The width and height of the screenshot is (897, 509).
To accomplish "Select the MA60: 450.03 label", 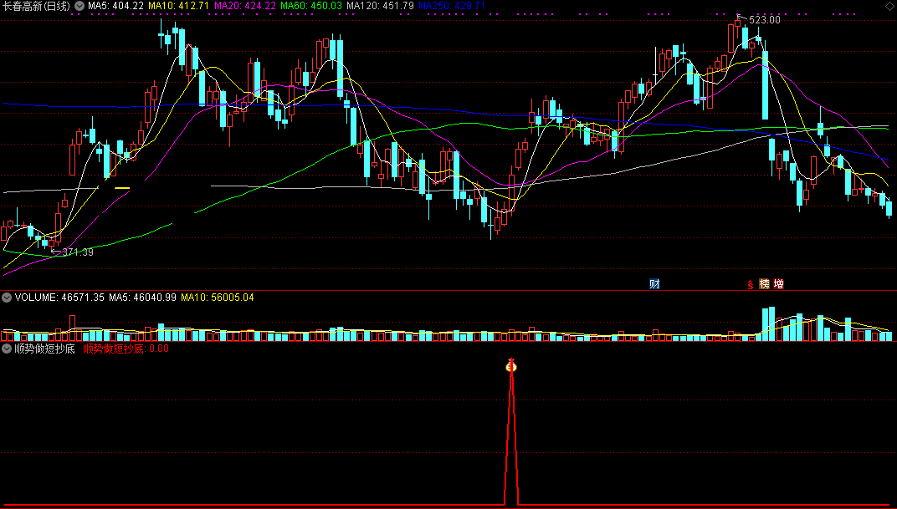I will pos(311,6).
